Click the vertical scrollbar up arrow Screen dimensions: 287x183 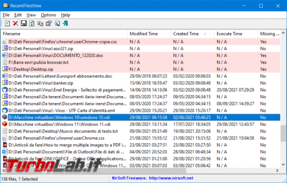tap(283, 33)
